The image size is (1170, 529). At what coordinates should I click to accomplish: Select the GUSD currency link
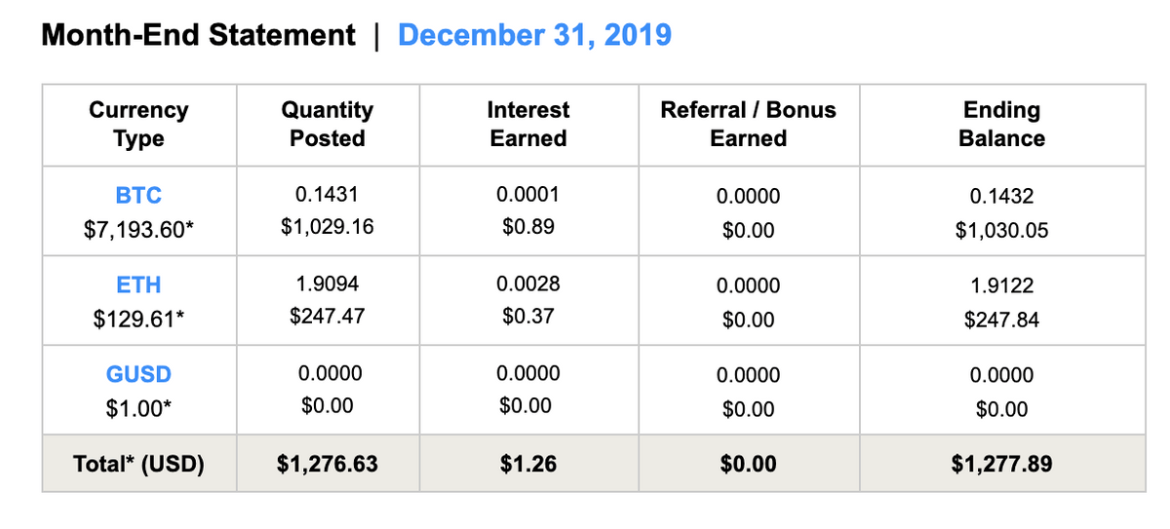(138, 375)
